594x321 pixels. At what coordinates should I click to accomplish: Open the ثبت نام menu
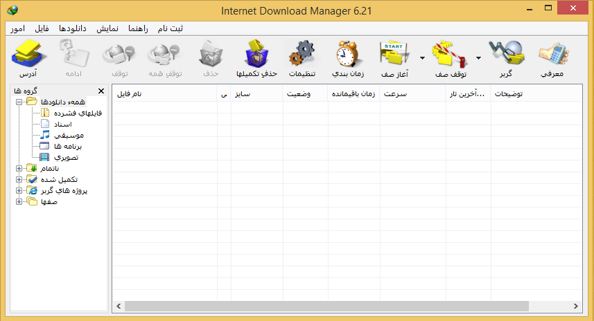point(171,29)
